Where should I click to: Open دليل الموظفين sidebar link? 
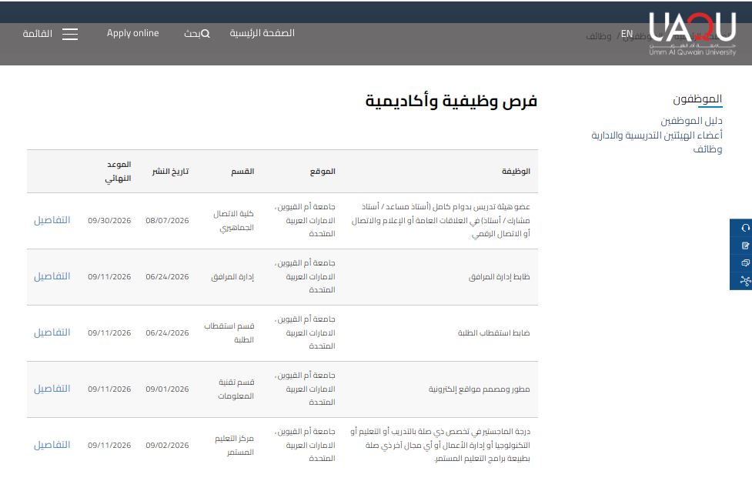[691, 121]
